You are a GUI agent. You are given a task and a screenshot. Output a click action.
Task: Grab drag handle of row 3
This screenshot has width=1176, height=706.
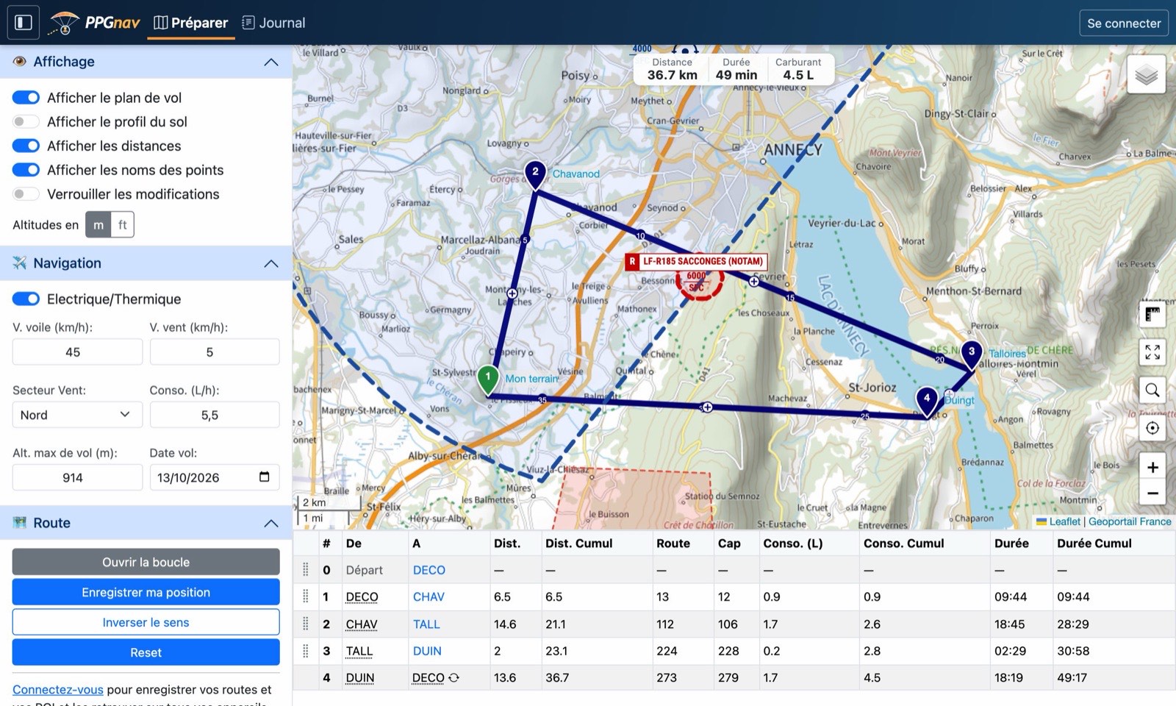(x=306, y=651)
